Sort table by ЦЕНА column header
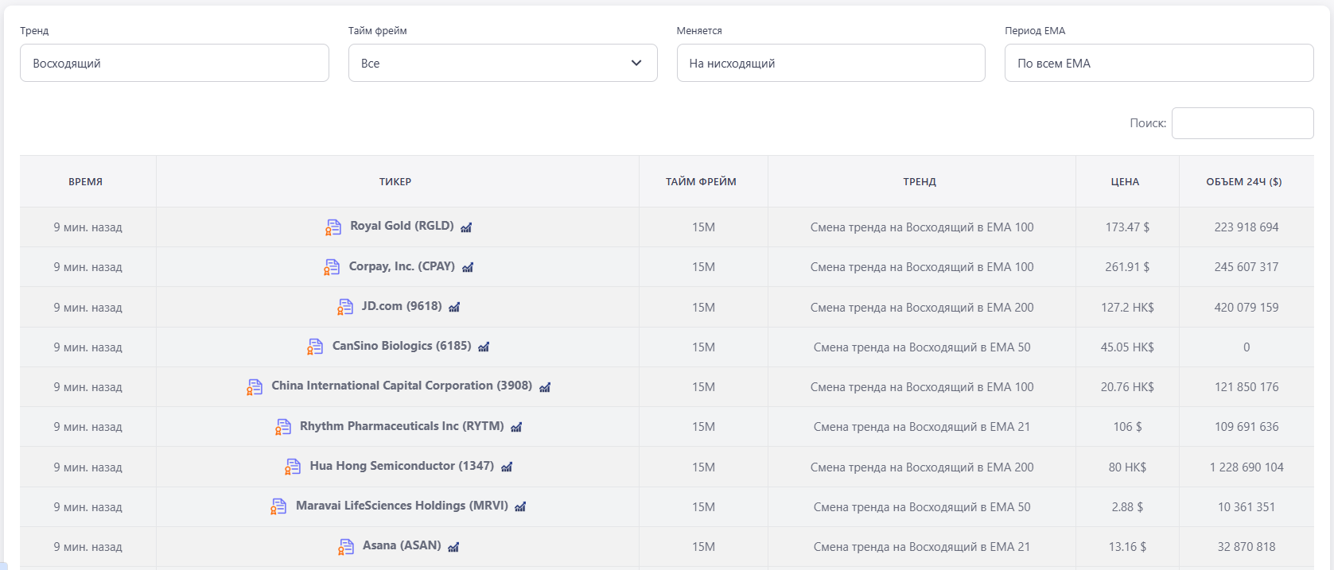This screenshot has width=1334, height=570. [x=1125, y=182]
